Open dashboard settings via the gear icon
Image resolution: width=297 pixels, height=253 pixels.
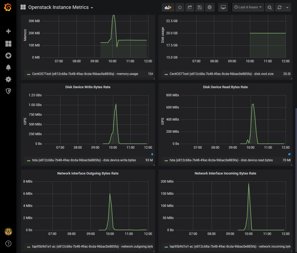tap(210, 7)
